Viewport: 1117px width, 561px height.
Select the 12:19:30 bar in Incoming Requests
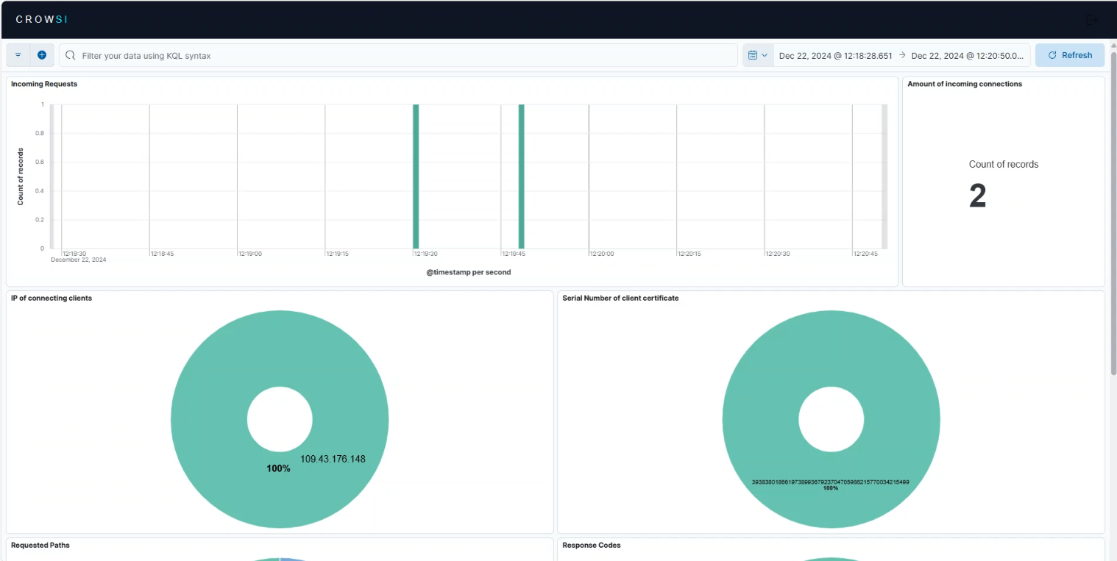416,176
